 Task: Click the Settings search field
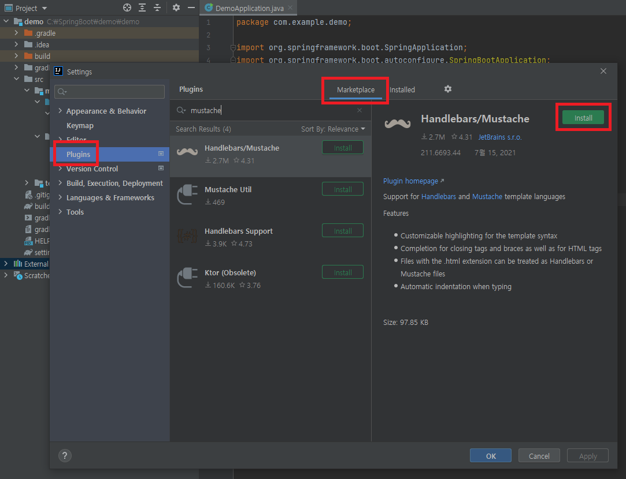(x=110, y=92)
